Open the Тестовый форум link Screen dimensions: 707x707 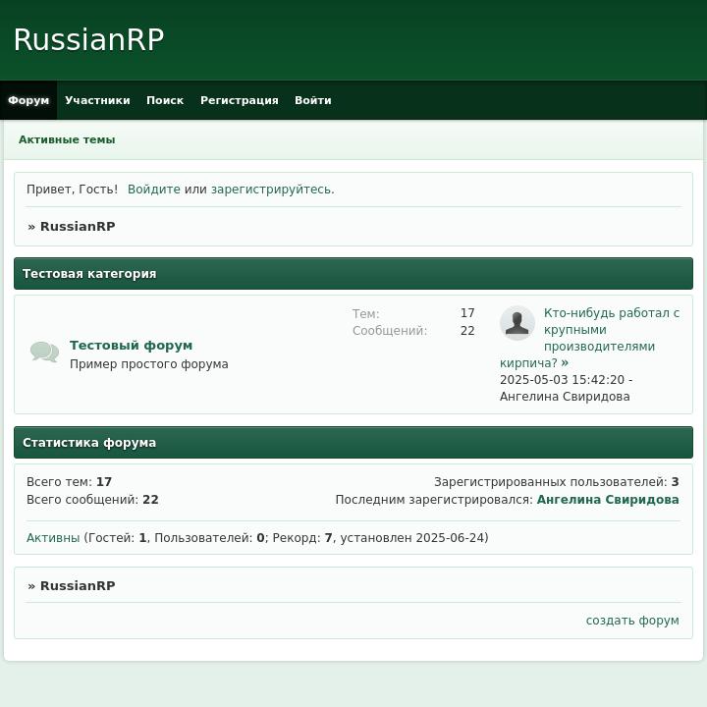pyautogui.click(x=131, y=346)
